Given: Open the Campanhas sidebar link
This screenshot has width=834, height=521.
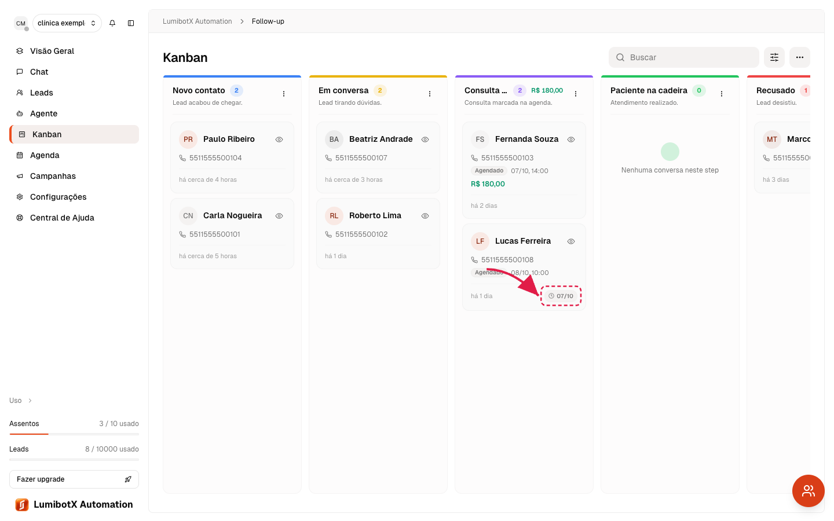Looking at the screenshot, I should point(74,176).
